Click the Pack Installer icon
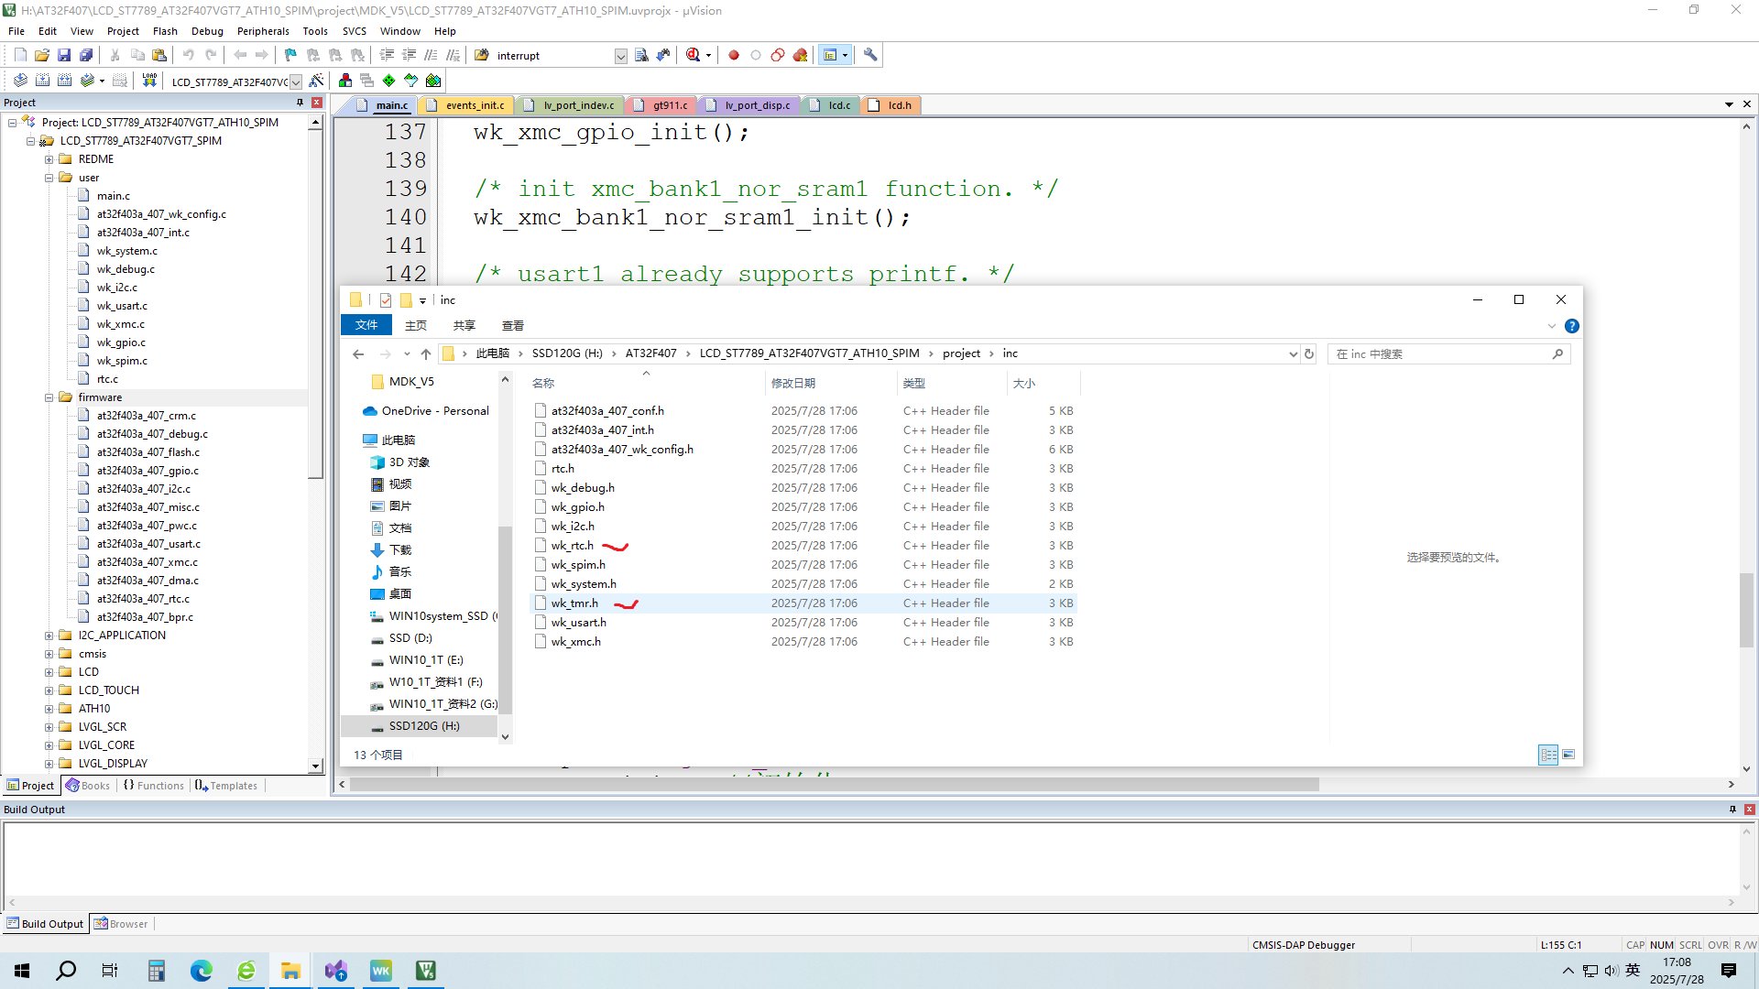Screen dimensions: 1759x989 pos(433,81)
